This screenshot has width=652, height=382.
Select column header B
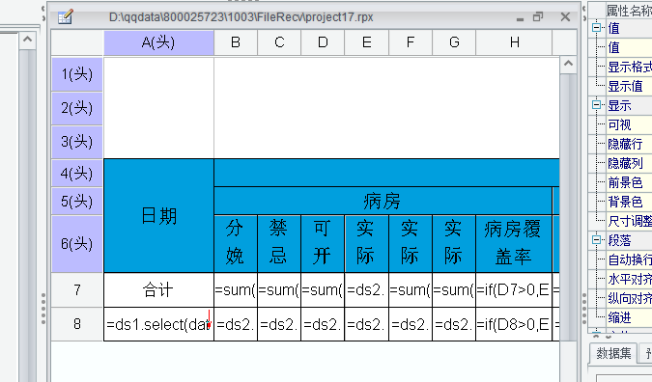tap(236, 42)
